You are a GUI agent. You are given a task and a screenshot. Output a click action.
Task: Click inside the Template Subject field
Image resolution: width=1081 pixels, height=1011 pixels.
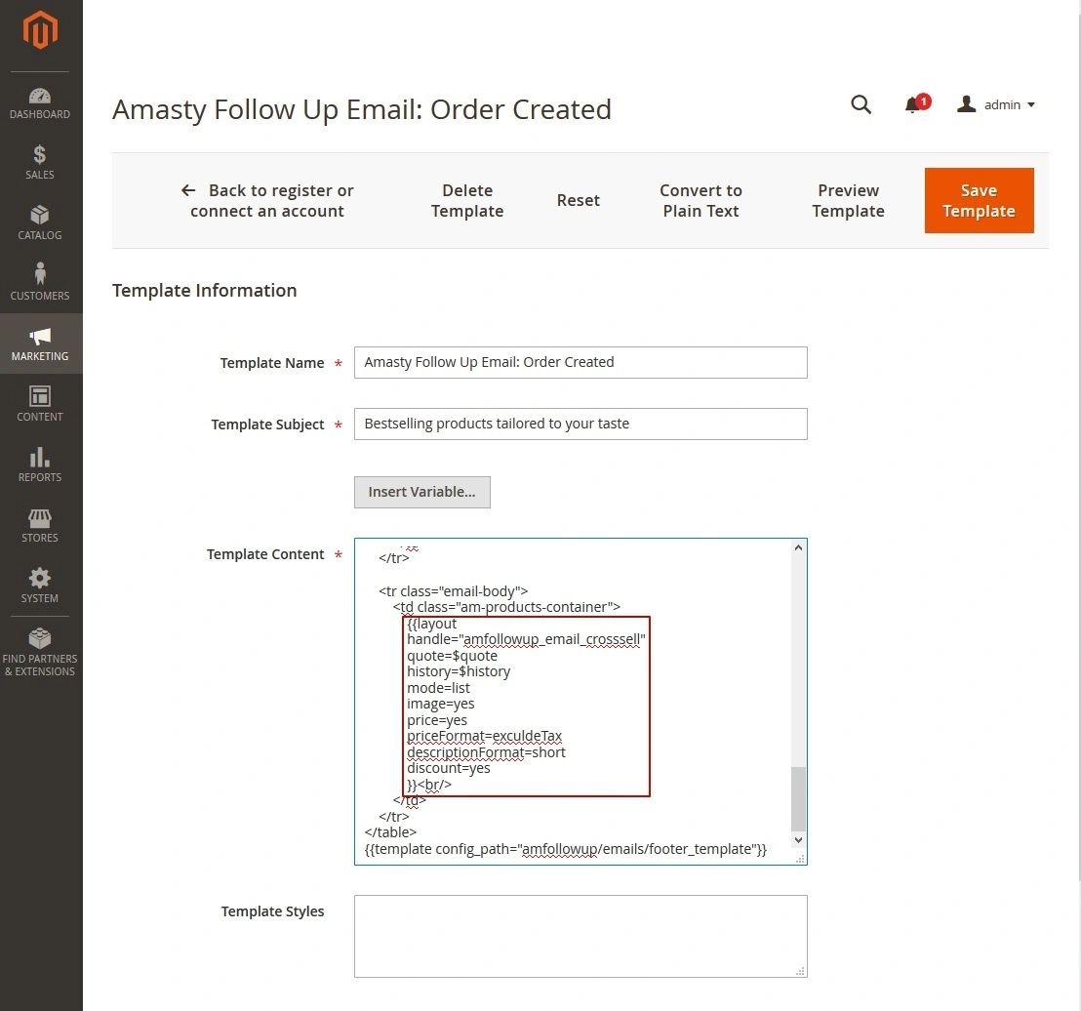(581, 424)
